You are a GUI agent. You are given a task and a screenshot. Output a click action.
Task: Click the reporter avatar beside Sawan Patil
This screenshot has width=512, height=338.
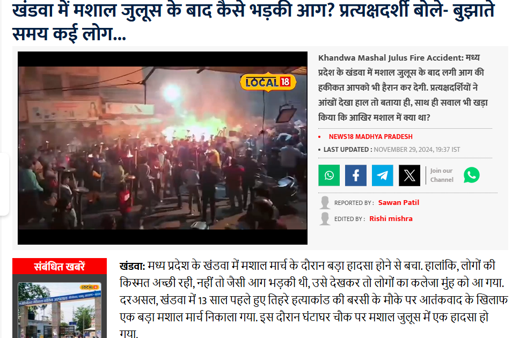click(325, 203)
